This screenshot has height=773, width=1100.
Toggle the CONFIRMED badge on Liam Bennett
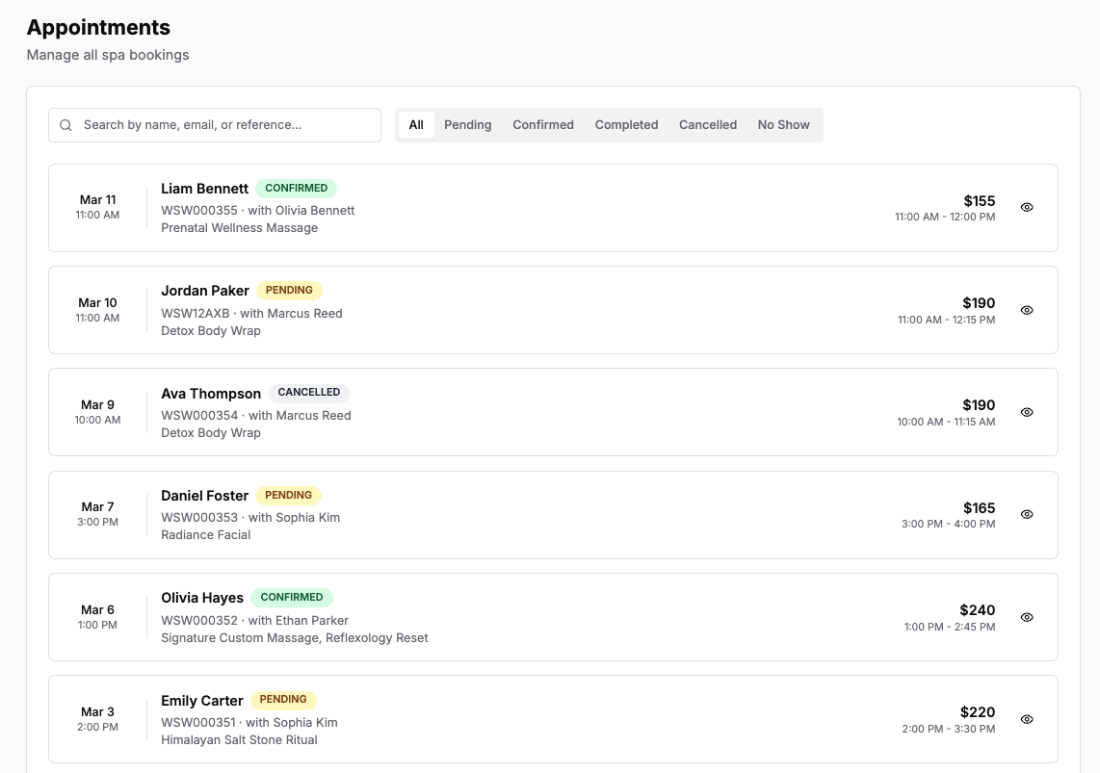(296, 188)
